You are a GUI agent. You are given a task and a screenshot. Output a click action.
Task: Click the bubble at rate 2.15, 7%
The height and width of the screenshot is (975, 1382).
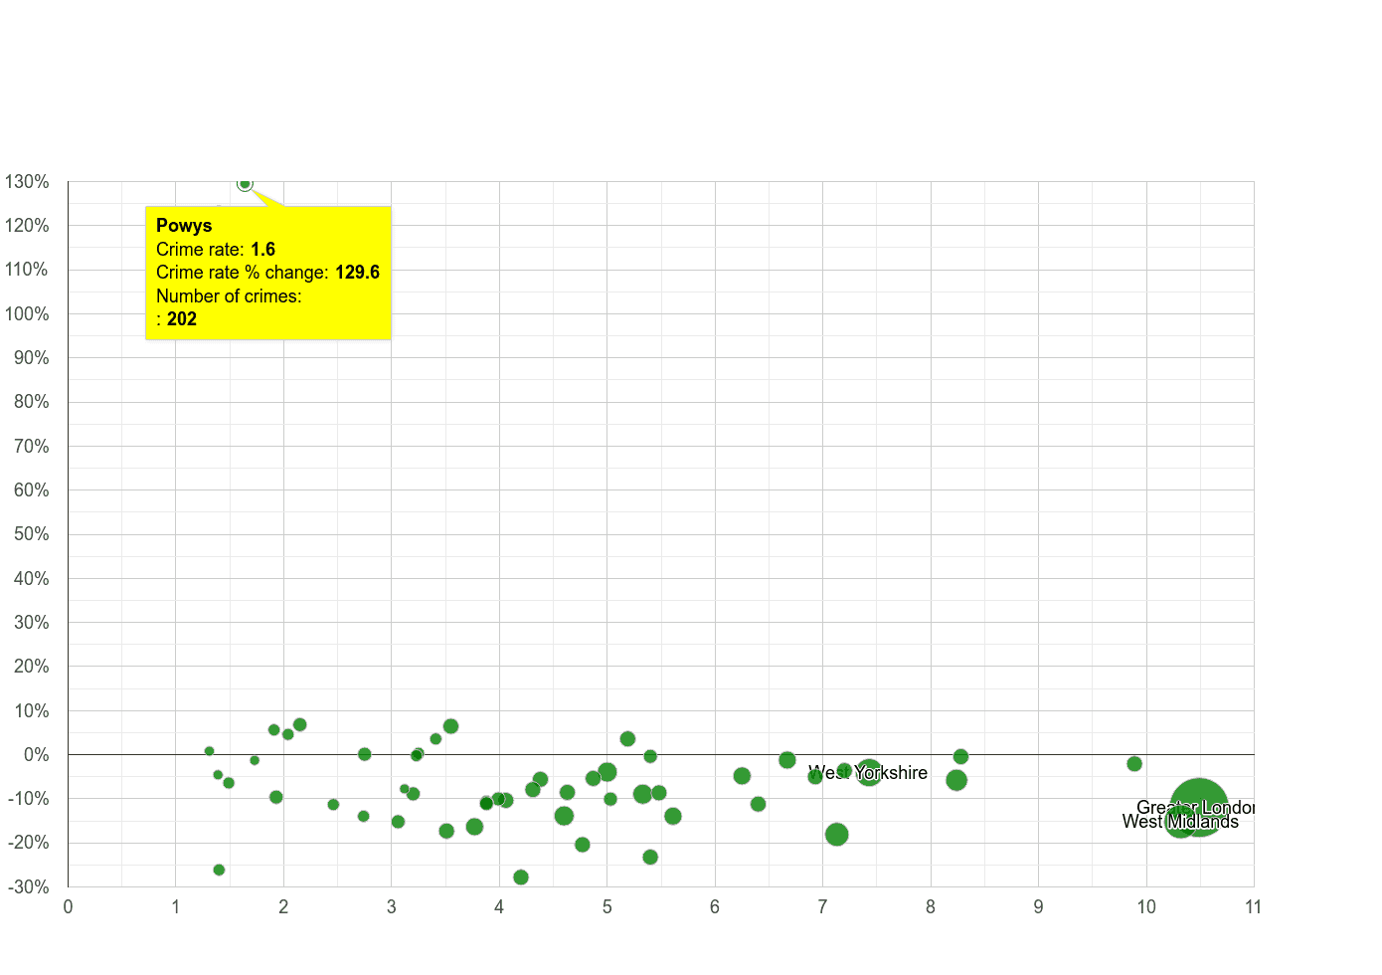[x=299, y=725]
